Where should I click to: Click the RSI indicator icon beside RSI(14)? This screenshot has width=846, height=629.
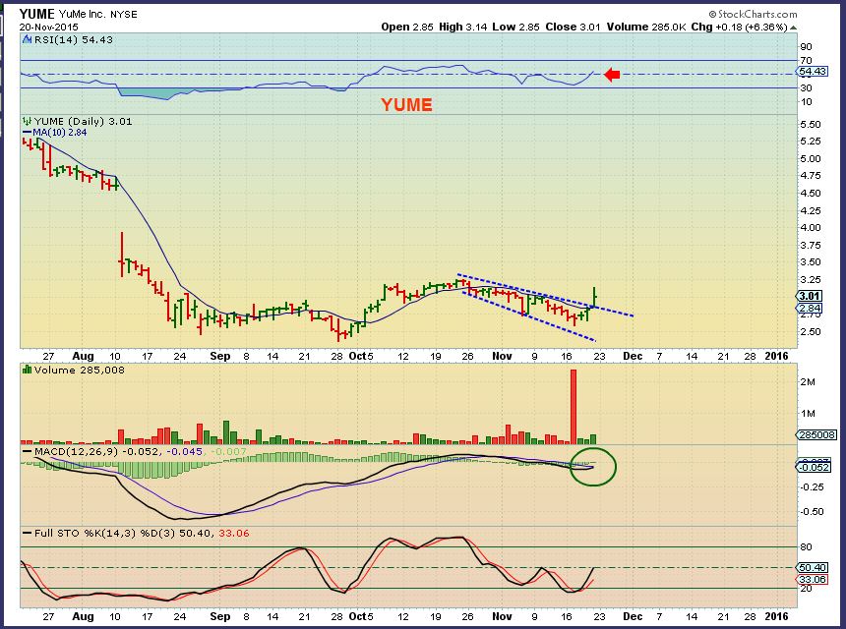click(27, 39)
